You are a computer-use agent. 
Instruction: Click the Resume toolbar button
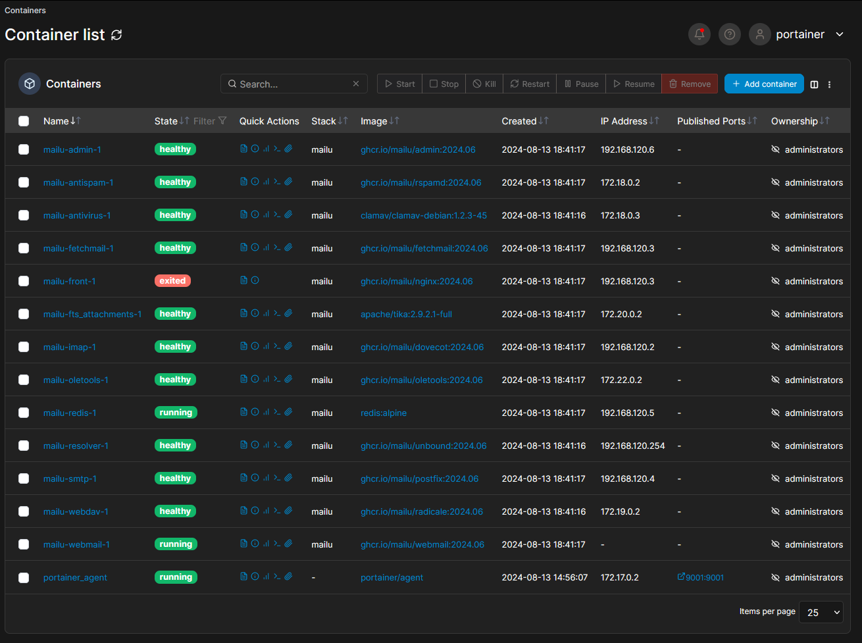[x=634, y=84]
